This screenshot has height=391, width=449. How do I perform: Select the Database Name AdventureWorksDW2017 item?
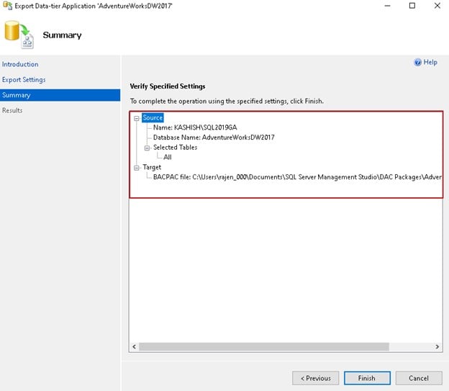pyautogui.click(x=214, y=138)
